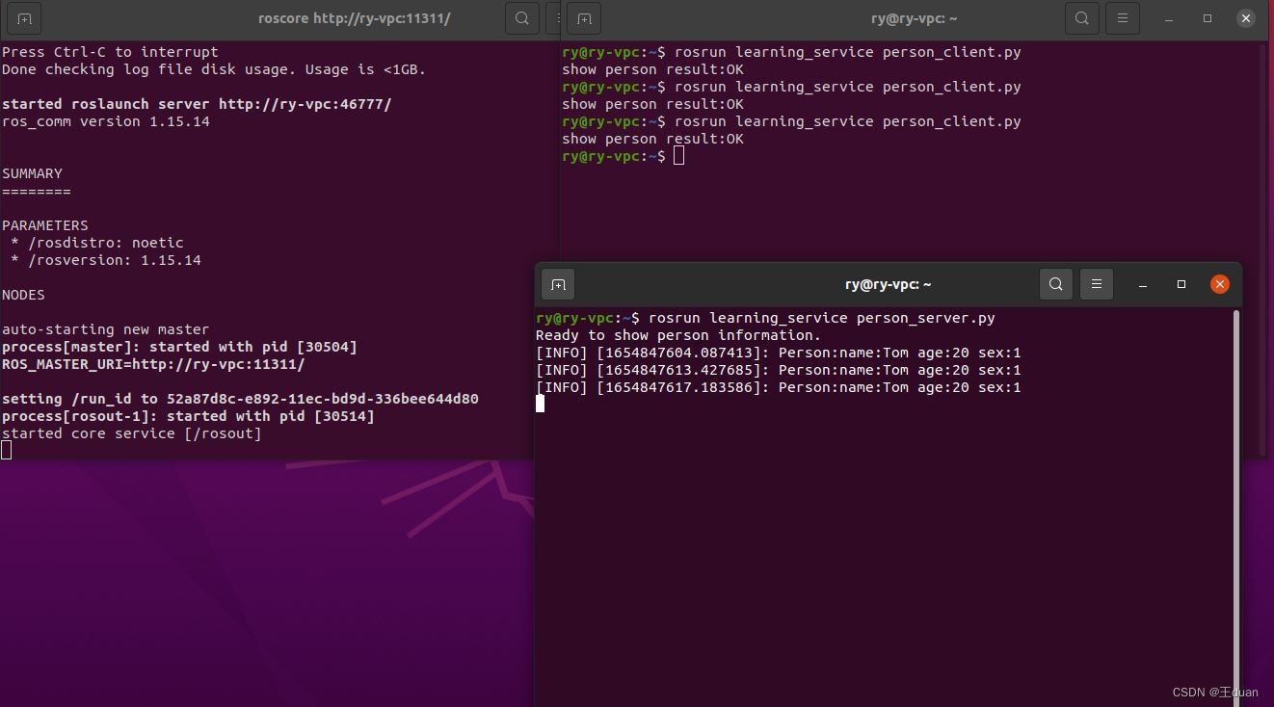Minimize the front person_server terminal window
Viewport: 1274px width, 707px height.
(1143, 284)
